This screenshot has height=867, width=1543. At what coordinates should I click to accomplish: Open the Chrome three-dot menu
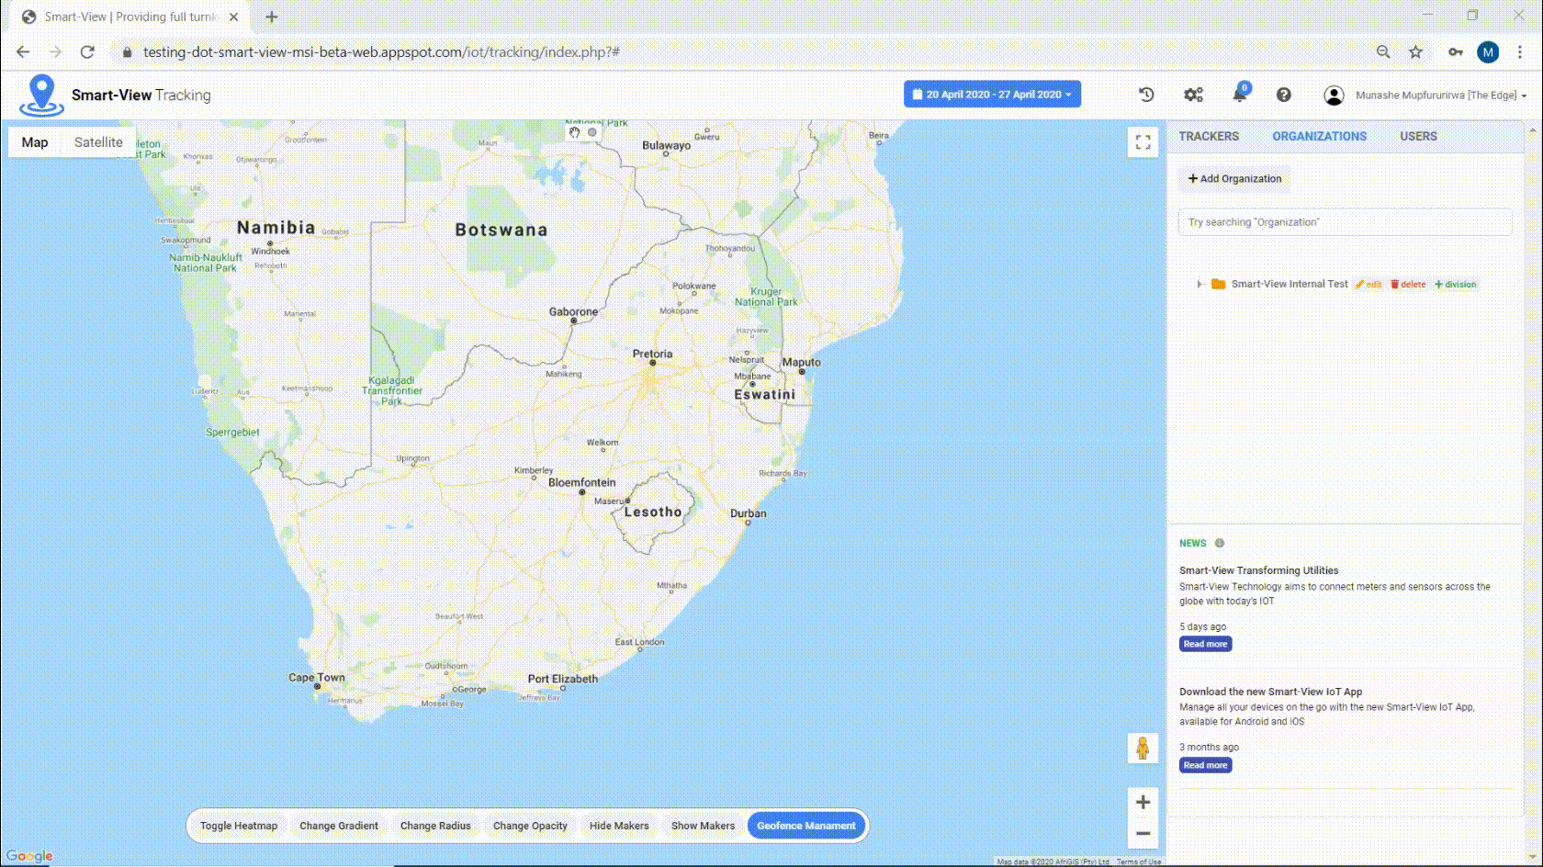[1520, 52]
